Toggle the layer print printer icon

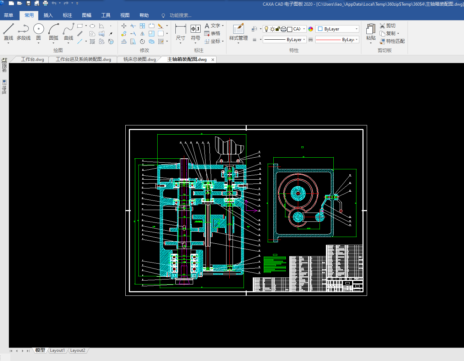click(284, 29)
